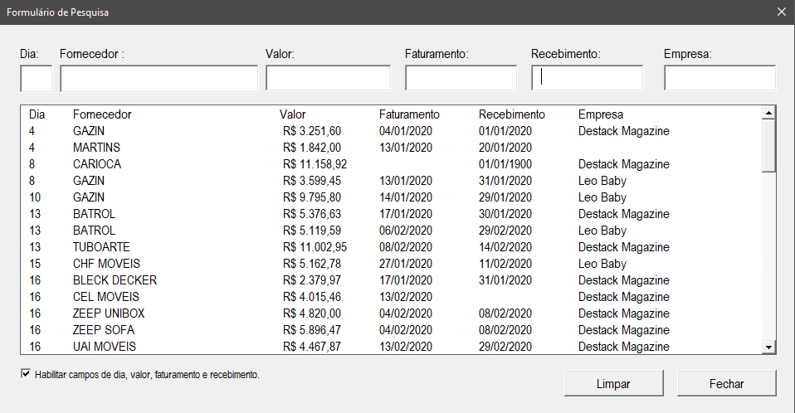Select the BLECK DECKER row
This screenshot has height=413, width=795.
point(391,280)
